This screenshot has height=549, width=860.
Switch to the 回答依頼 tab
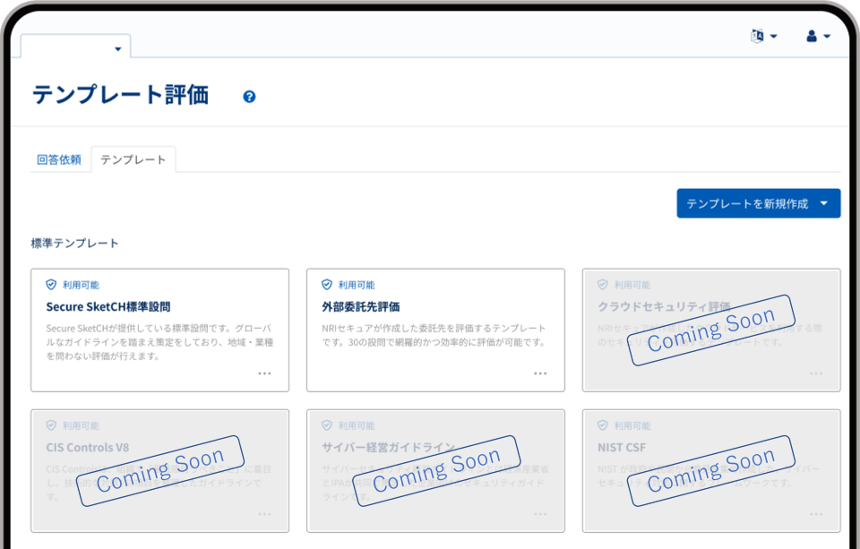(59, 159)
